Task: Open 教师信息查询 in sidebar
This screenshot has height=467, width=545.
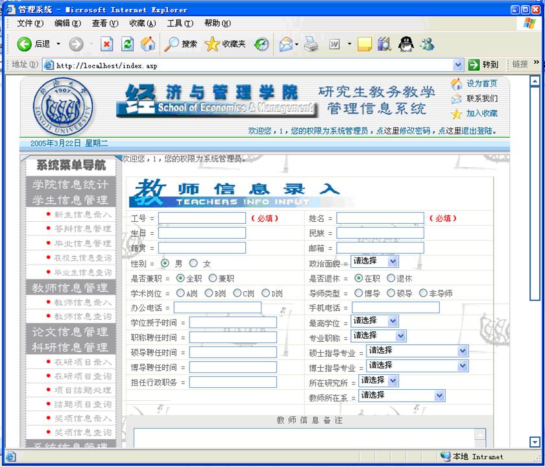Action: click(x=83, y=317)
